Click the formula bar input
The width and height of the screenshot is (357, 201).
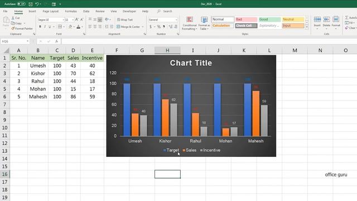pyautogui.click(x=209, y=41)
